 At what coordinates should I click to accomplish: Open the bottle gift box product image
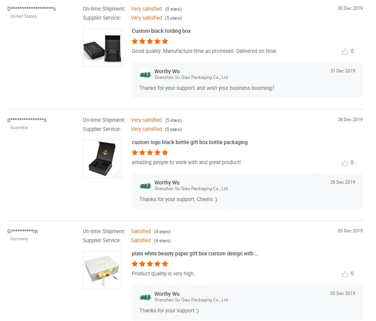click(102, 159)
